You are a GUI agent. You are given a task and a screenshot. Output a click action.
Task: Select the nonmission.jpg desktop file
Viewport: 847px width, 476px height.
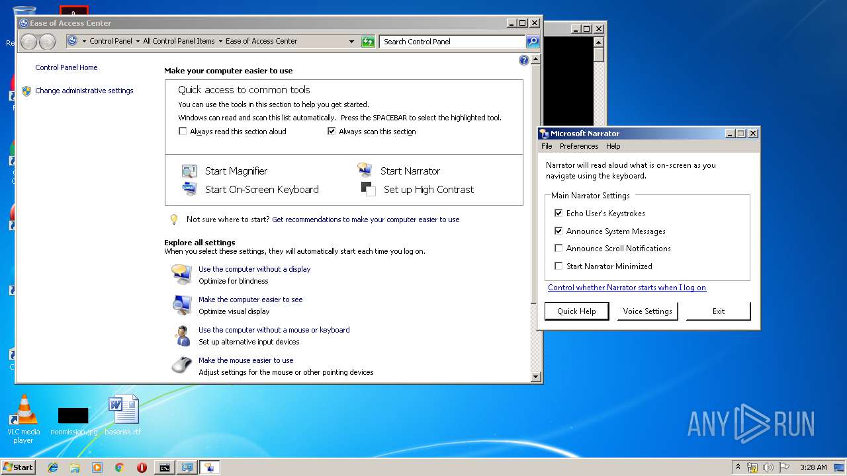(73, 420)
